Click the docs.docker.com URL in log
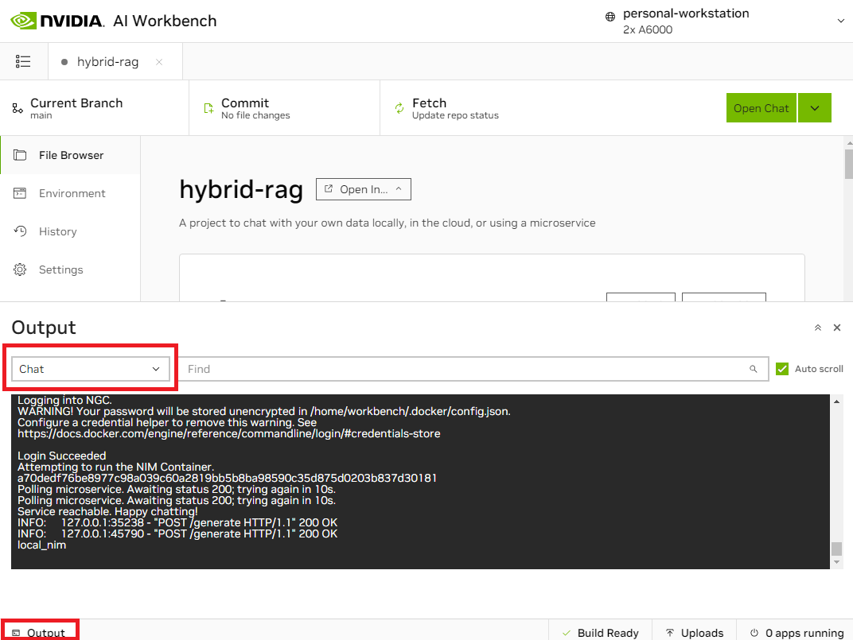Image resolution: width=853 pixels, height=640 pixels. click(x=229, y=433)
